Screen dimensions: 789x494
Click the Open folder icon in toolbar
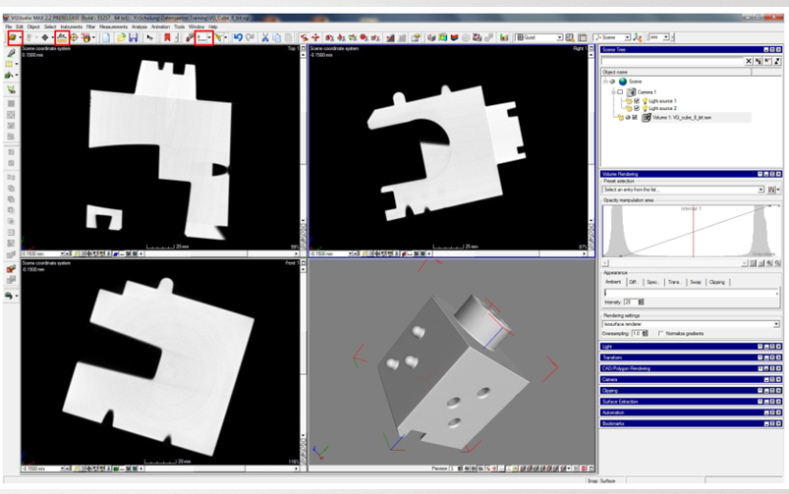(120, 37)
